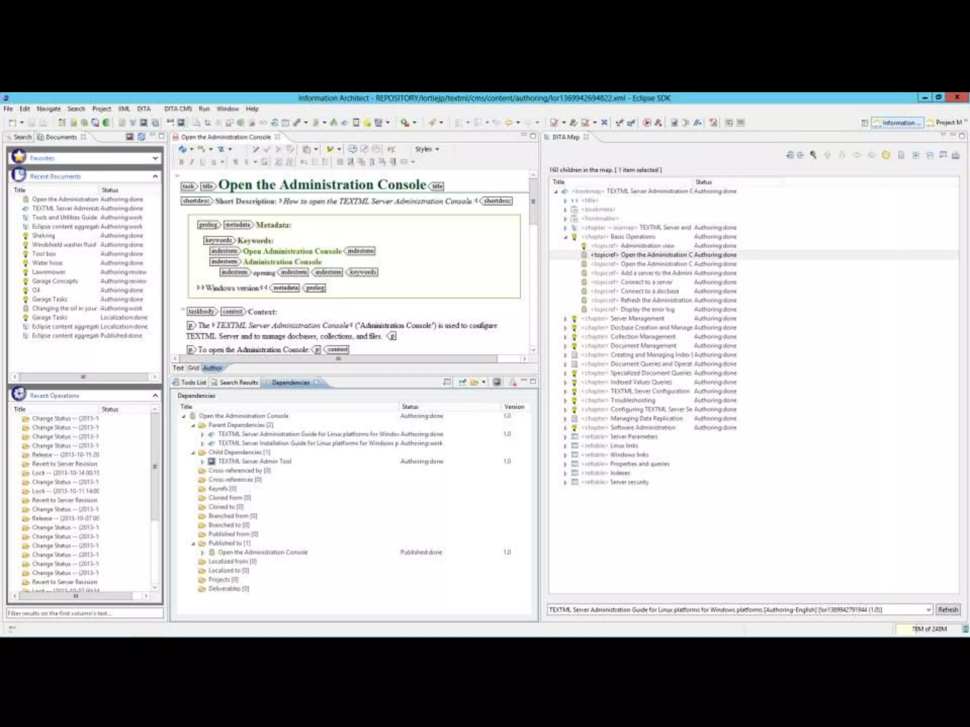
Task: Click the garbage collector trash icon in status bar
Action: pos(965,629)
